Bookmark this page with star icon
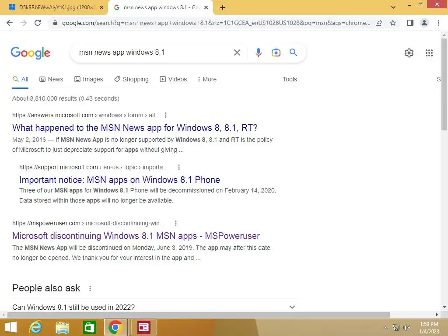This screenshot has width=448, height=336. click(393, 23)
